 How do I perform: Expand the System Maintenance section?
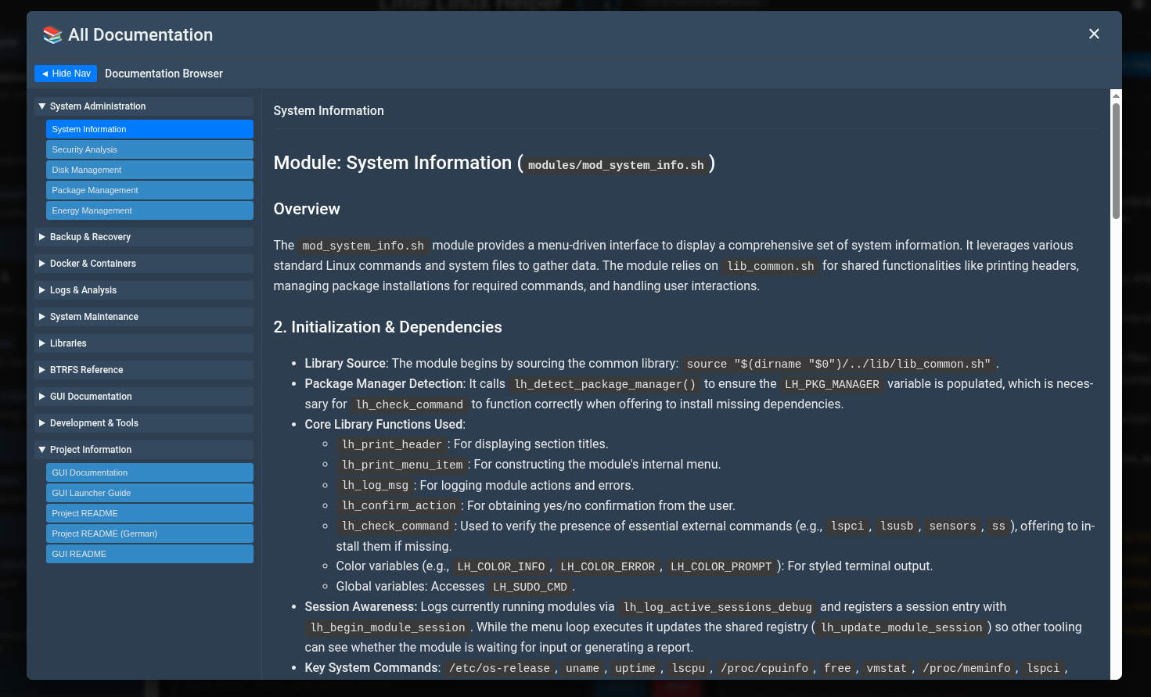(x=144, y=317)
